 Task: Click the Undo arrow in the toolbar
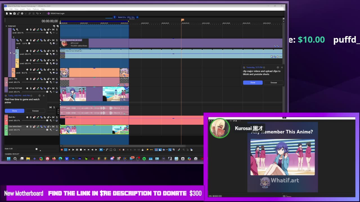(37, 13)
